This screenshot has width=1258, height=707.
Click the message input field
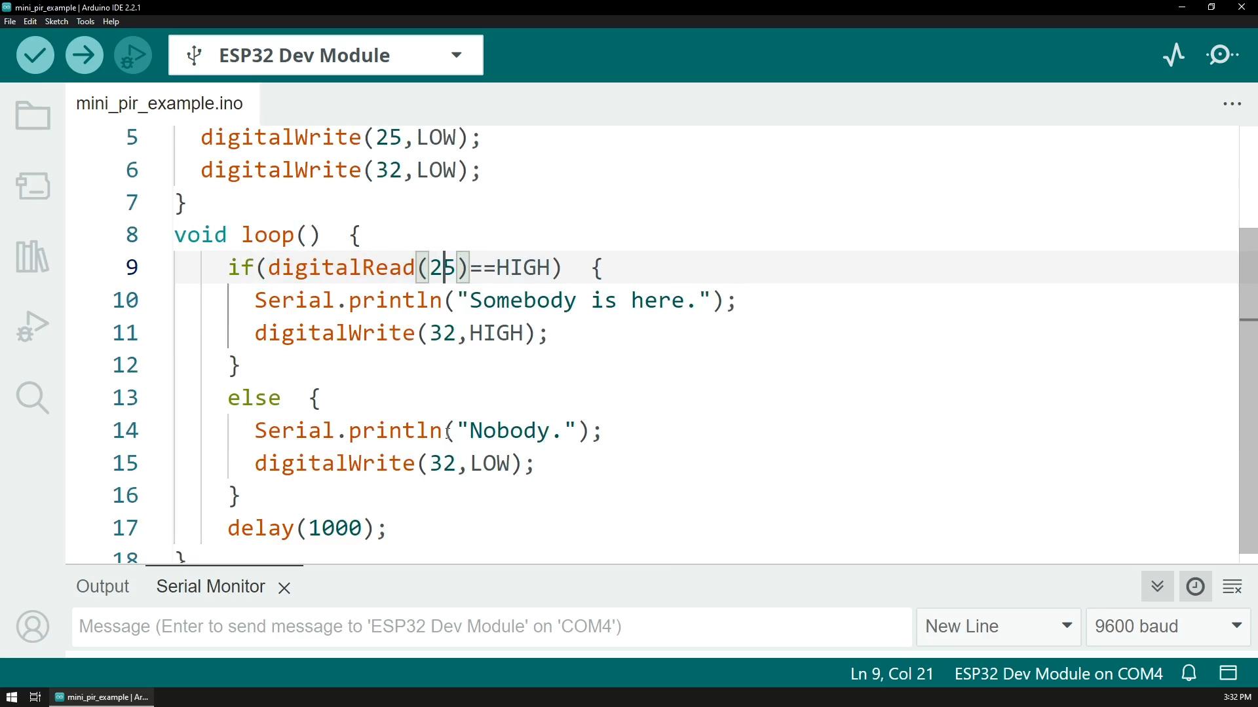(x=490, y=626)
